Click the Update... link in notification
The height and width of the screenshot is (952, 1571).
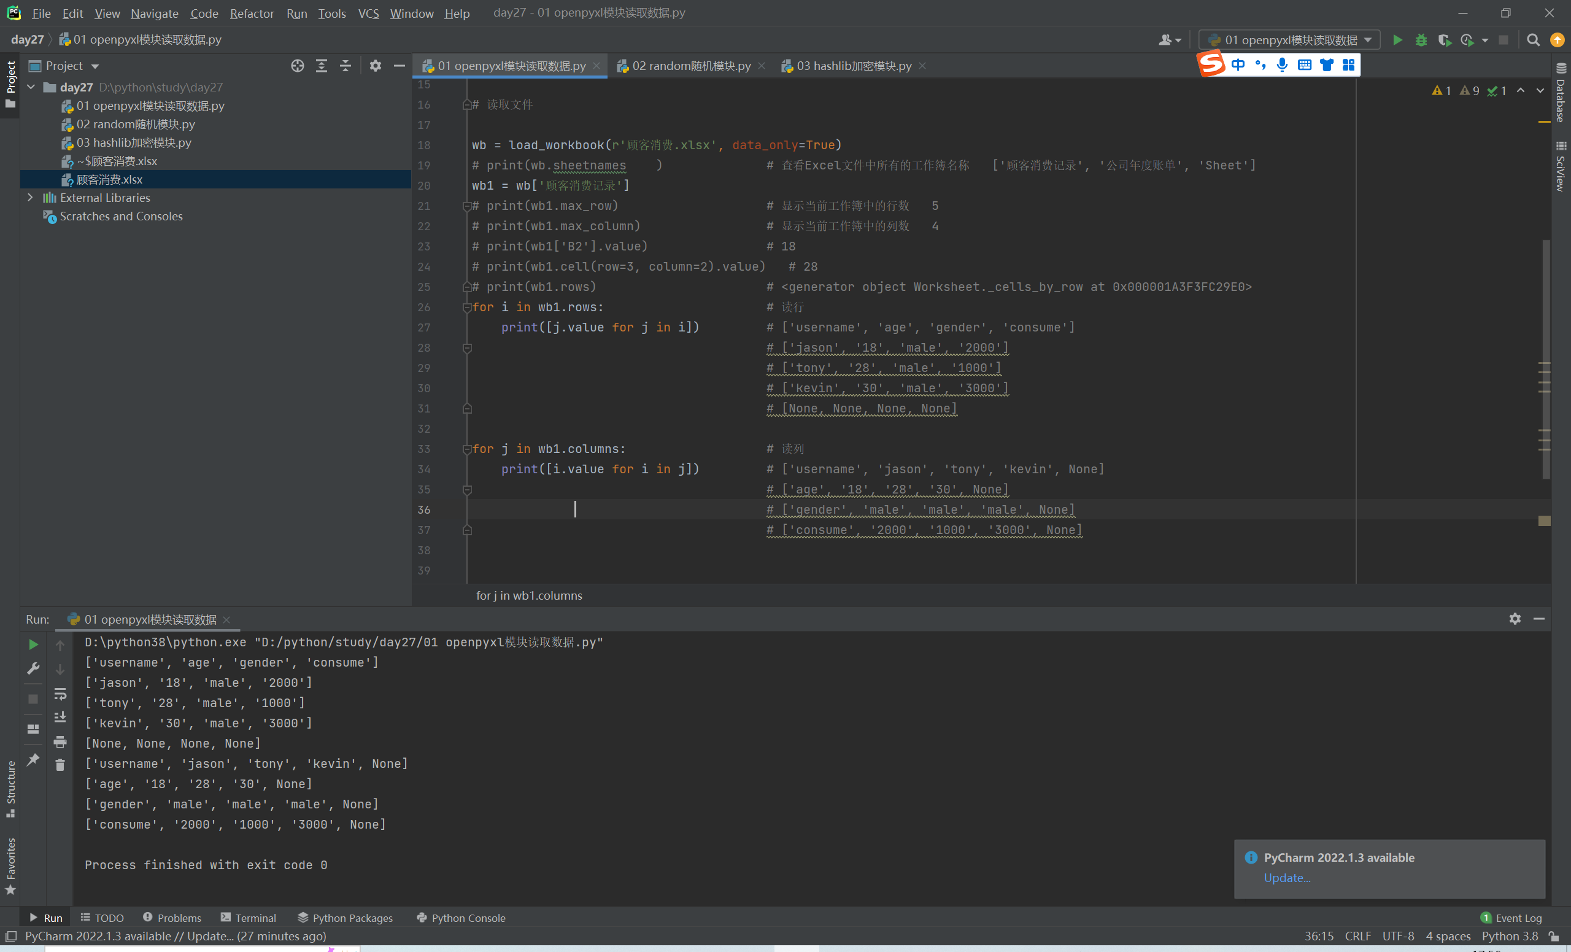click(x=1287, y=877)
